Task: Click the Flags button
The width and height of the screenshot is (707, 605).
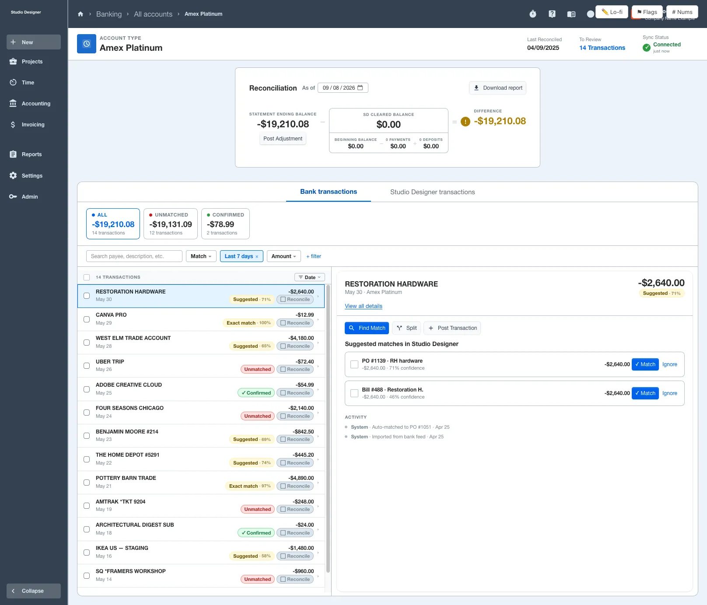Action: pyautogui.click(x=647, y=12)
